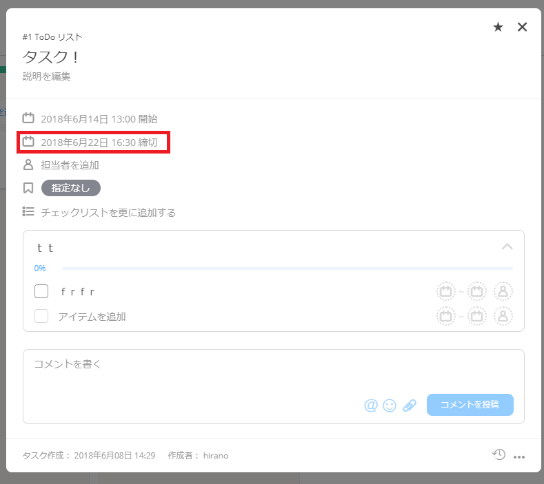Submit with コメントを投稿 button

pos(470,405)
